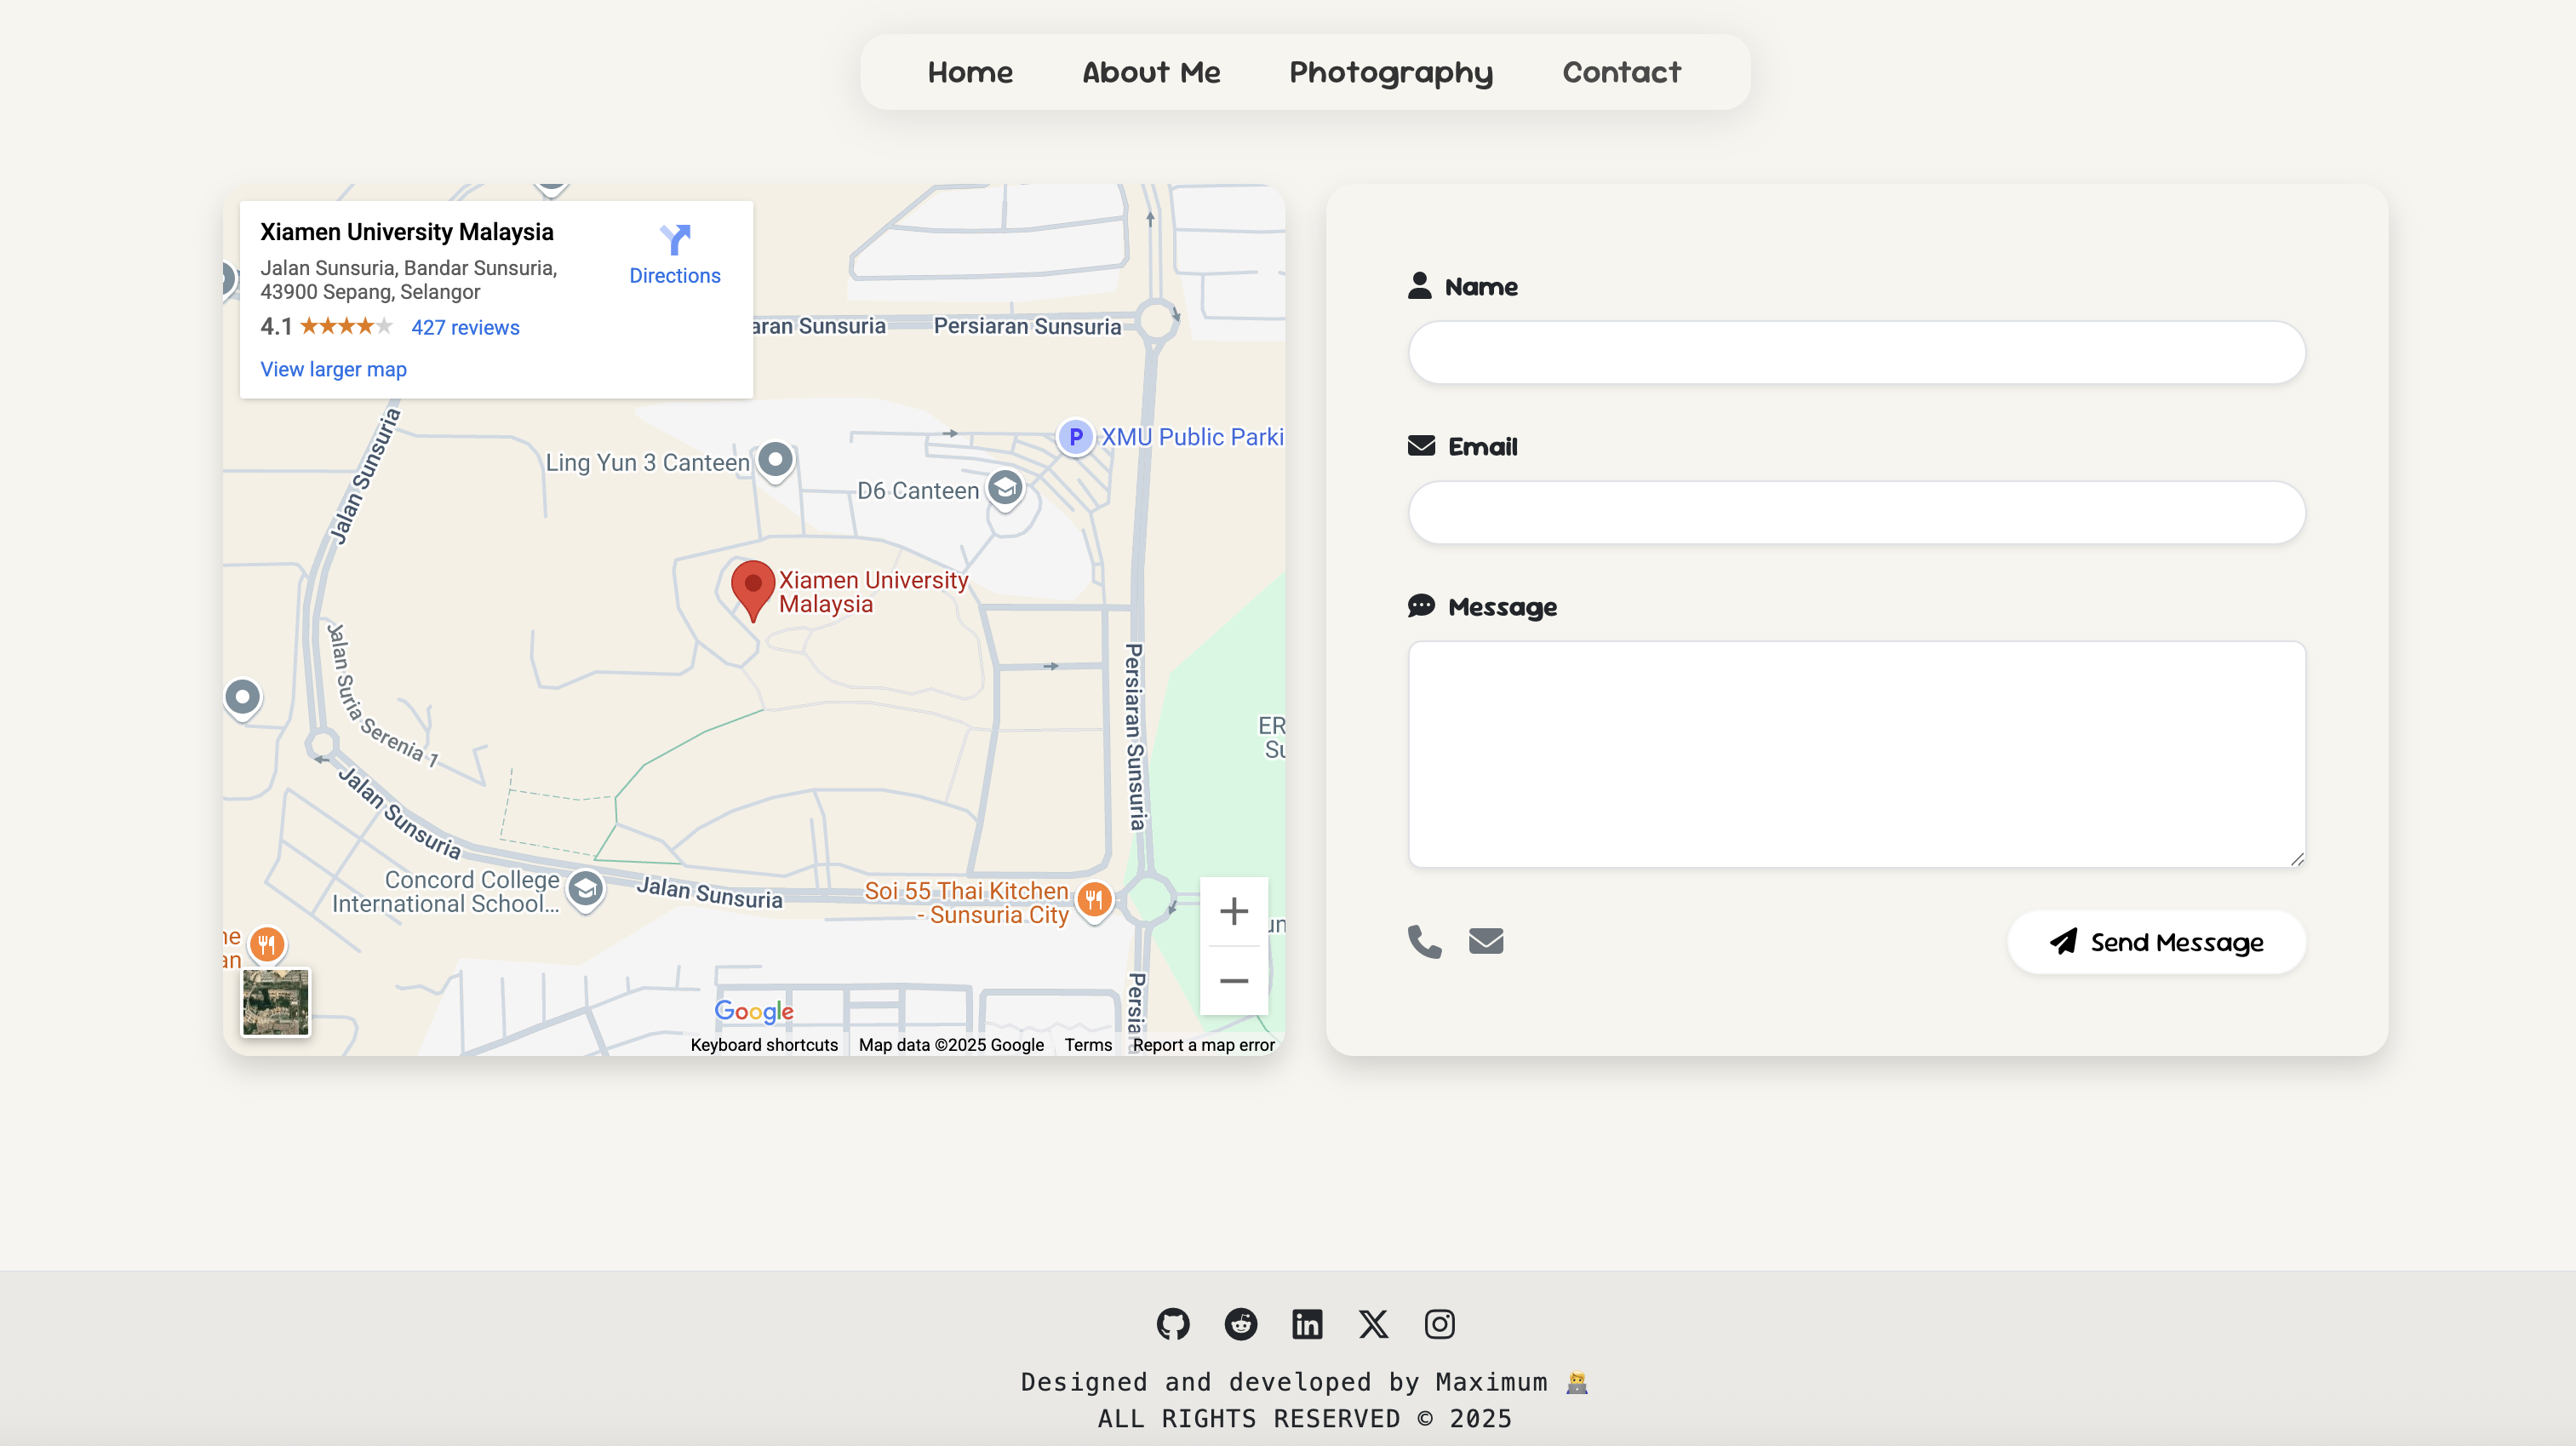This screenshot has height=1446, width=2576.
Task: Click the Directions arrow icon on map card
Action: [x=675, y=239]
